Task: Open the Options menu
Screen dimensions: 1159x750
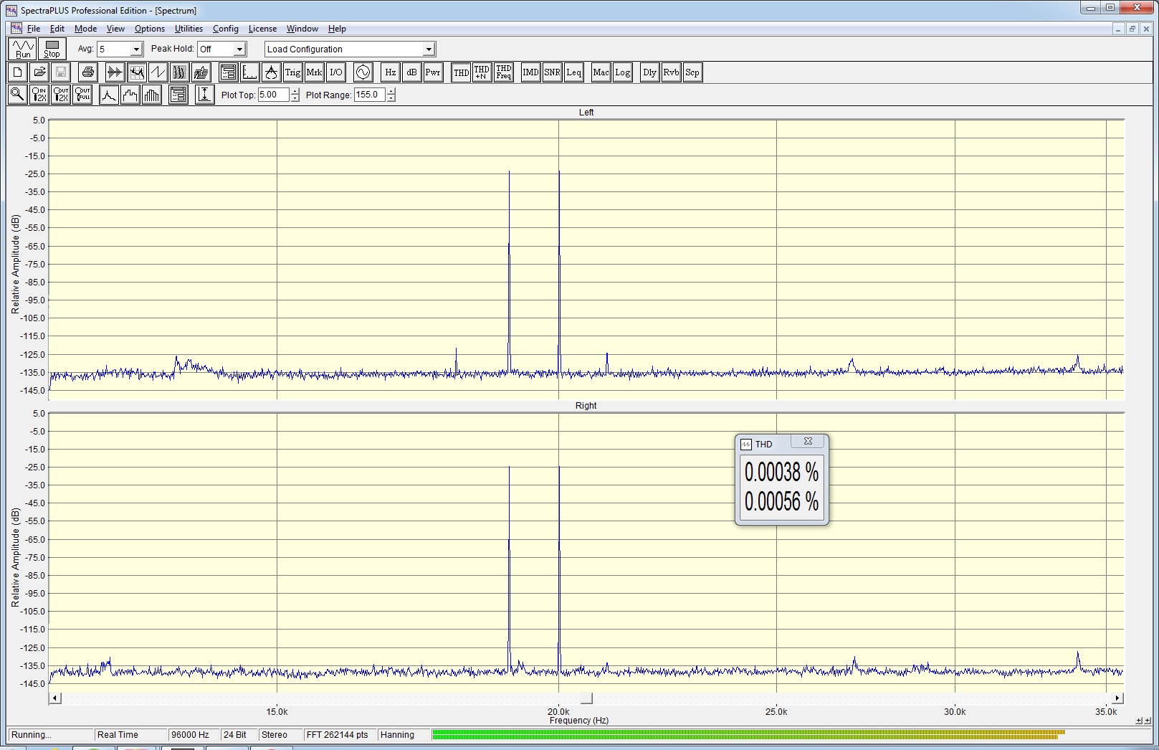Action: 150,29
